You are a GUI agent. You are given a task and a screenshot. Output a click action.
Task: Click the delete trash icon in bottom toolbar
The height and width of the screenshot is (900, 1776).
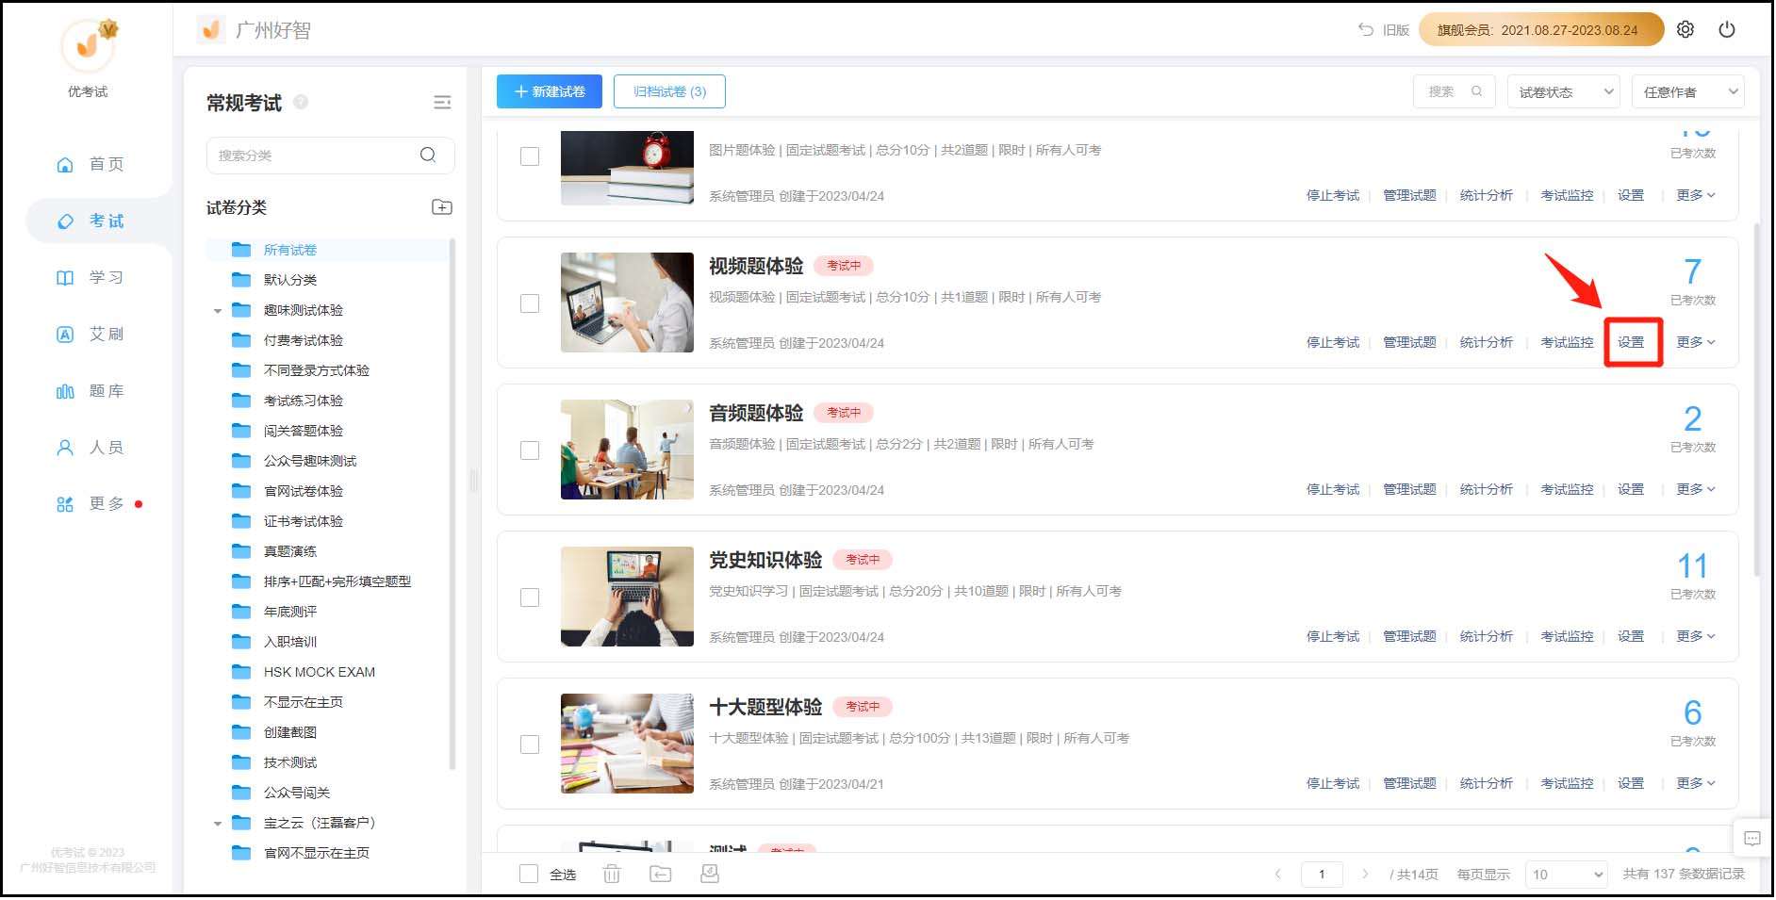point(611,874)
